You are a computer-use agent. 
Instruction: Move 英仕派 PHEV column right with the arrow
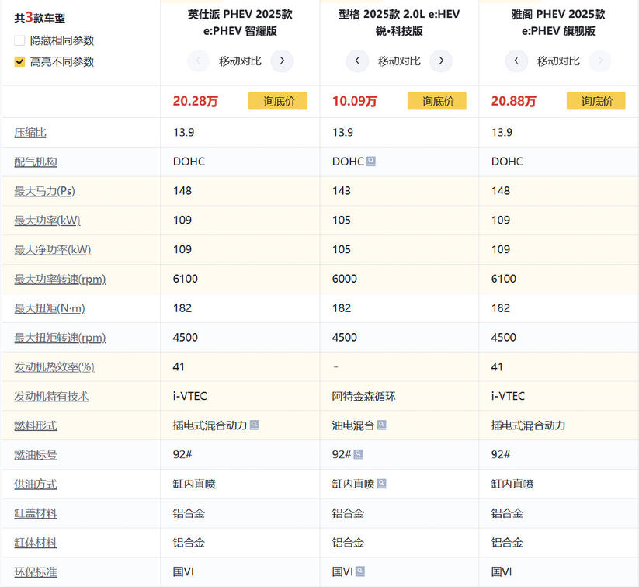282,61
